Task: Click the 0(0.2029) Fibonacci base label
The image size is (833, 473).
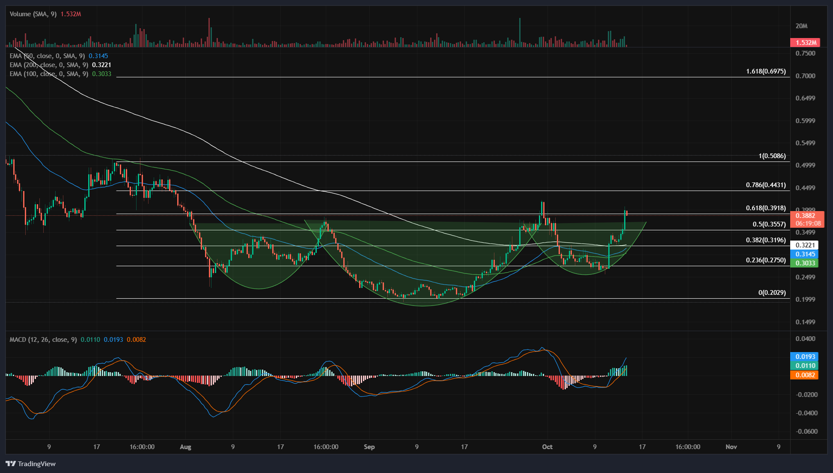Action: tap(772, 293)
